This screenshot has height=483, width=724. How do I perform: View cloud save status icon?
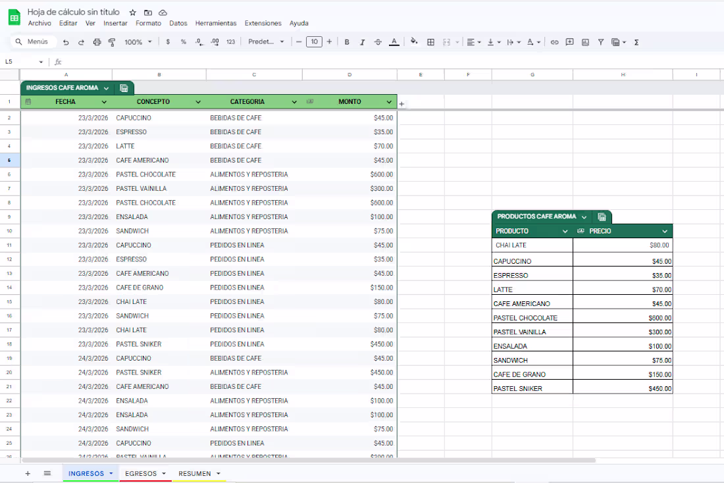(163, 13)
